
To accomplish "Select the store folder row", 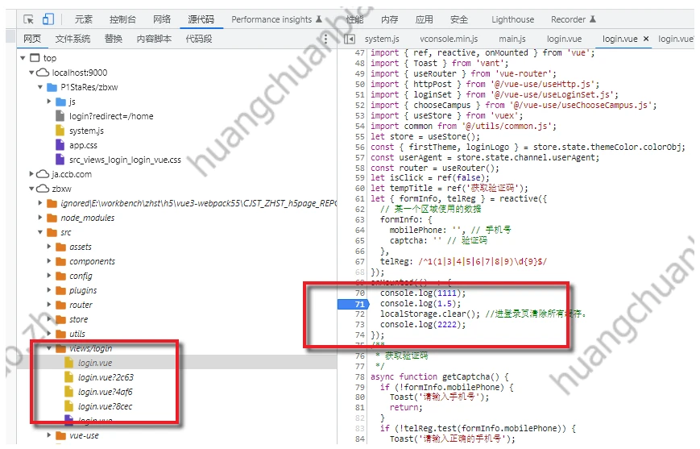I will 176,319.
